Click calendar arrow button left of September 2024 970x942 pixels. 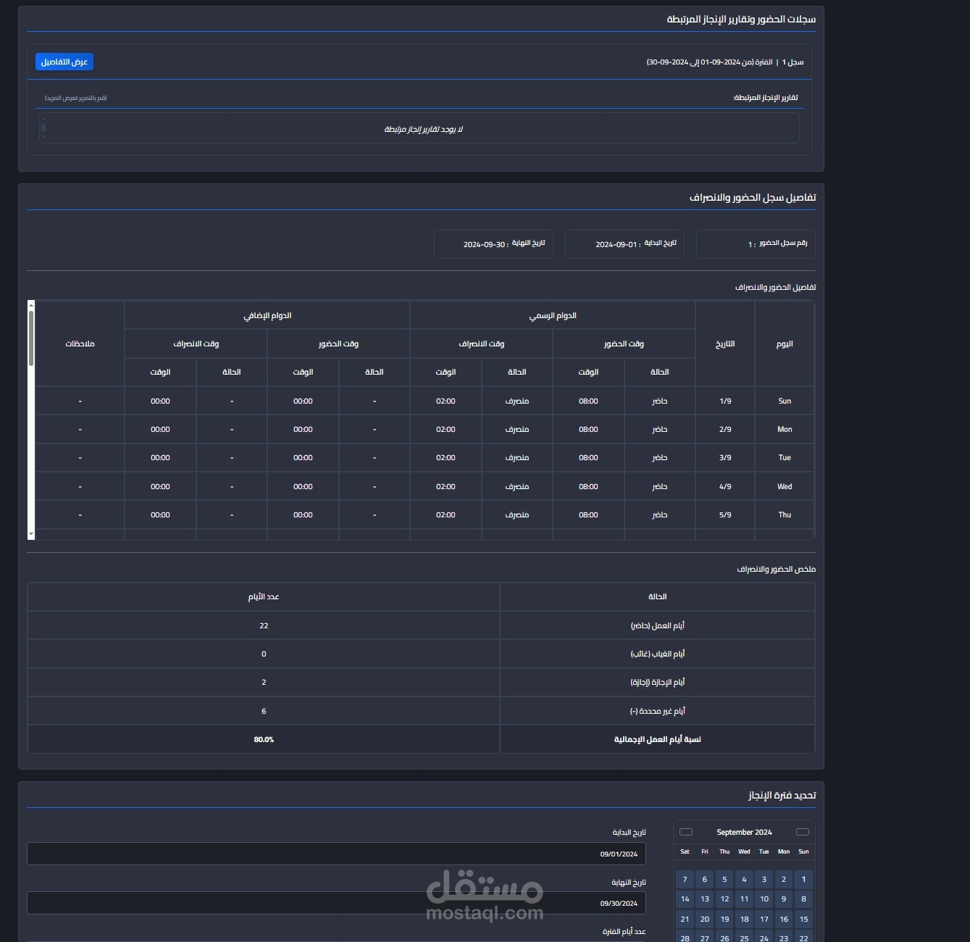point(686,832)
